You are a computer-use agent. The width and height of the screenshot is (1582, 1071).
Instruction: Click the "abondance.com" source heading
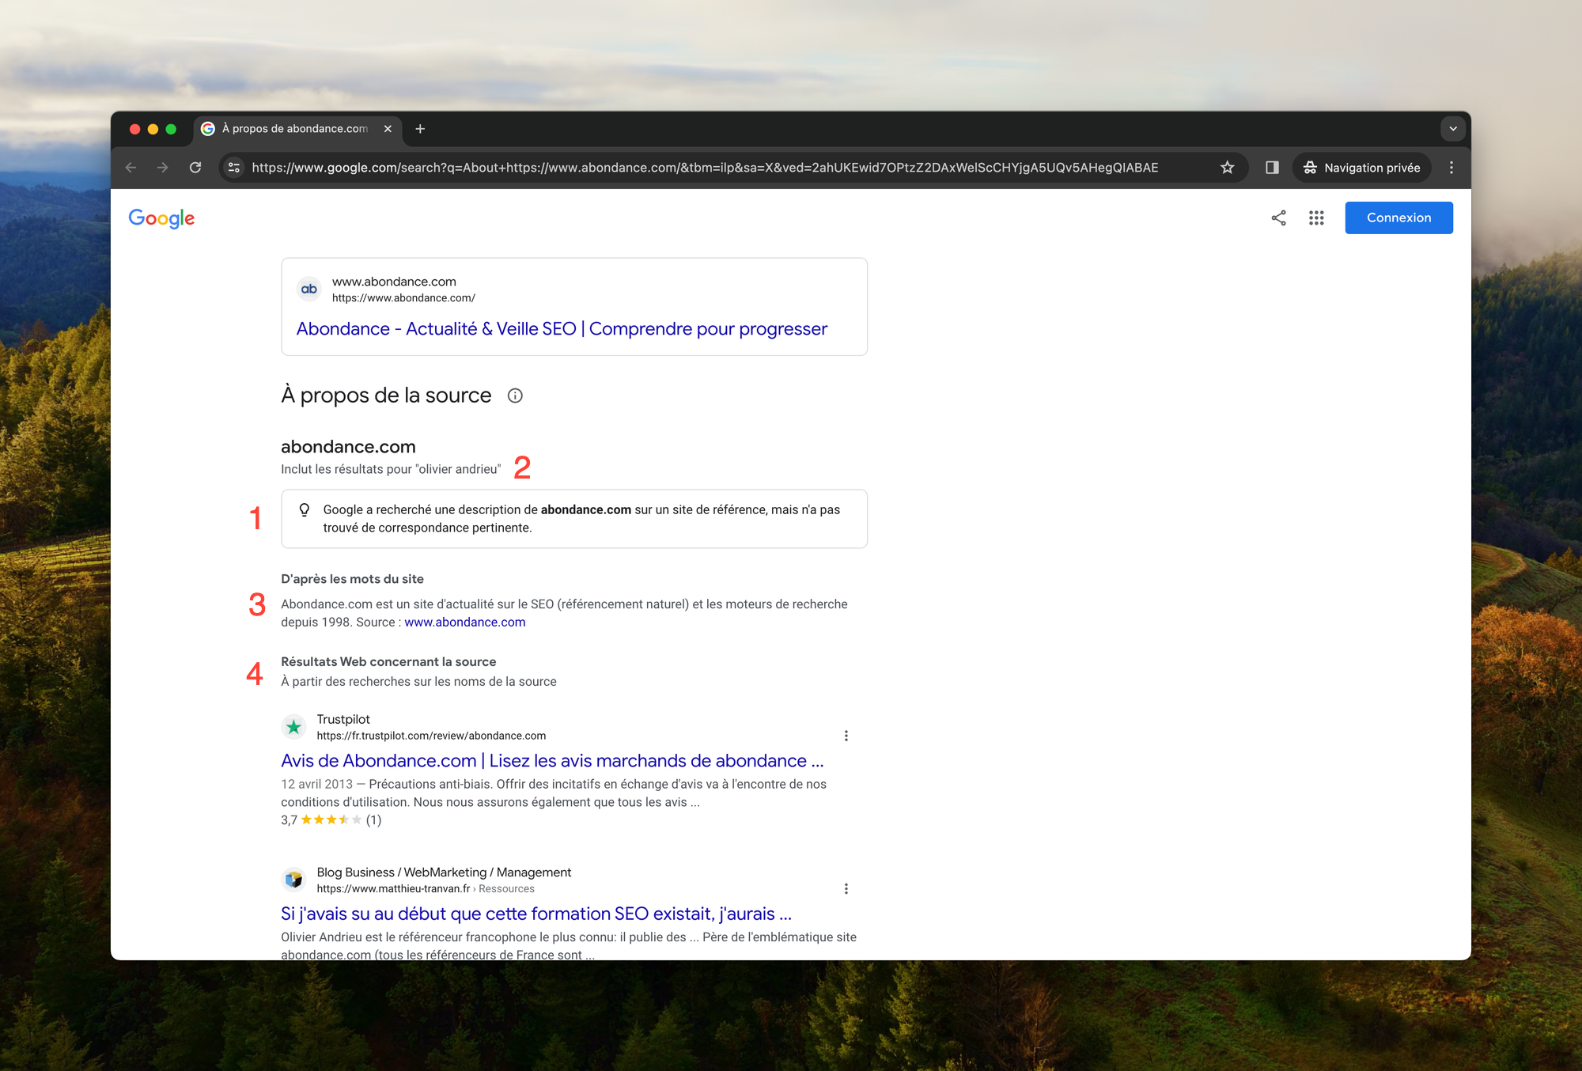tap(348, 447)
